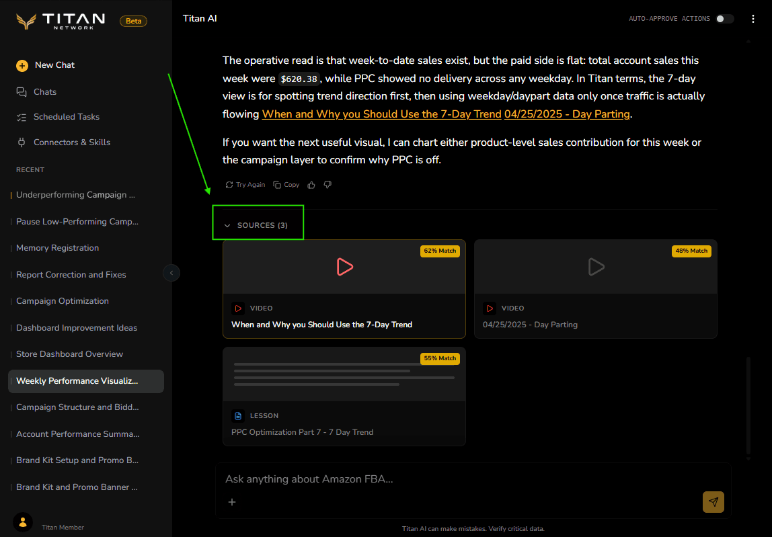Open Store Dashboard Overview chat
Viewport: 772px width, 537px height.
point(86,354)
